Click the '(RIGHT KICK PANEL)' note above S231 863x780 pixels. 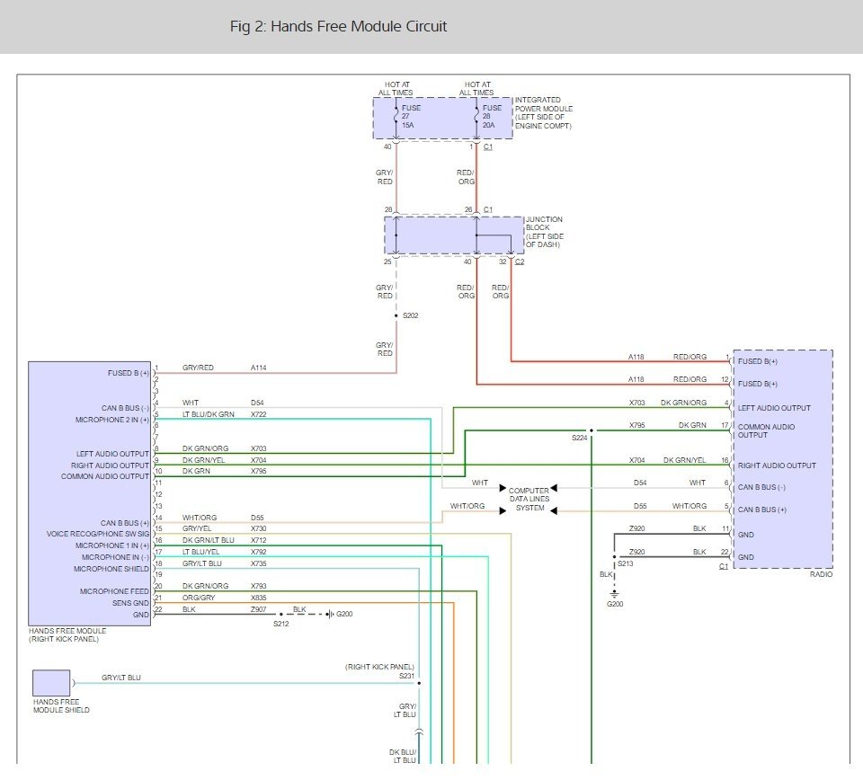(x=379, y=667)
